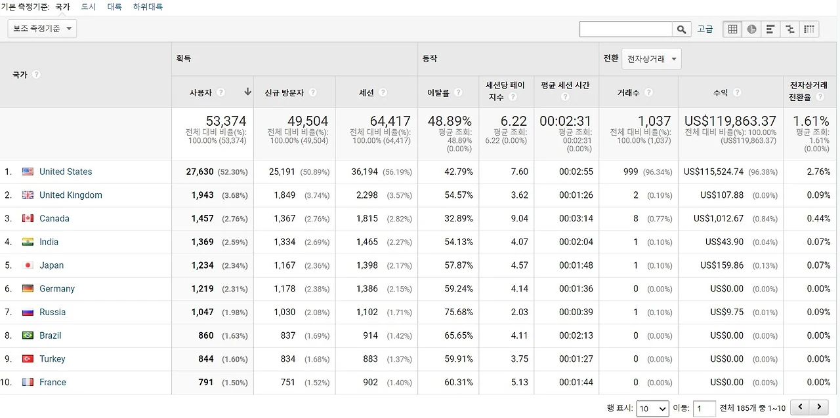
Task: Open the 전자상거래 conversion dropdown
Action: (651, 59)
